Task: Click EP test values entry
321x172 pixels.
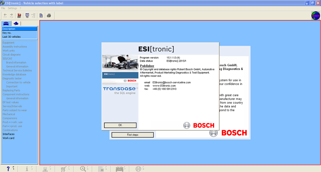Action: 11,102
